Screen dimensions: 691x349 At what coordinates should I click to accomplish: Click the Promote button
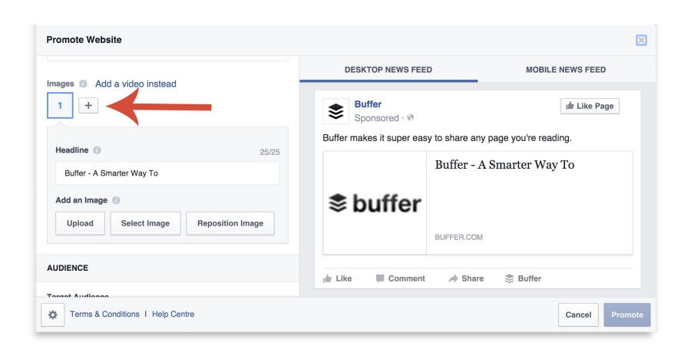click(627, 314)
